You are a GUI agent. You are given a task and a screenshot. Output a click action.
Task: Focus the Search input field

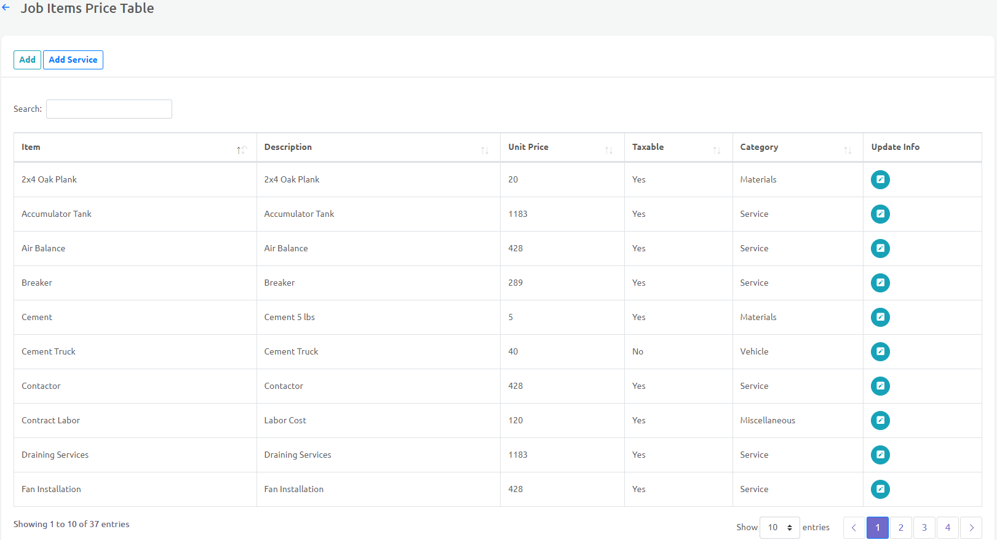[109, 109]
